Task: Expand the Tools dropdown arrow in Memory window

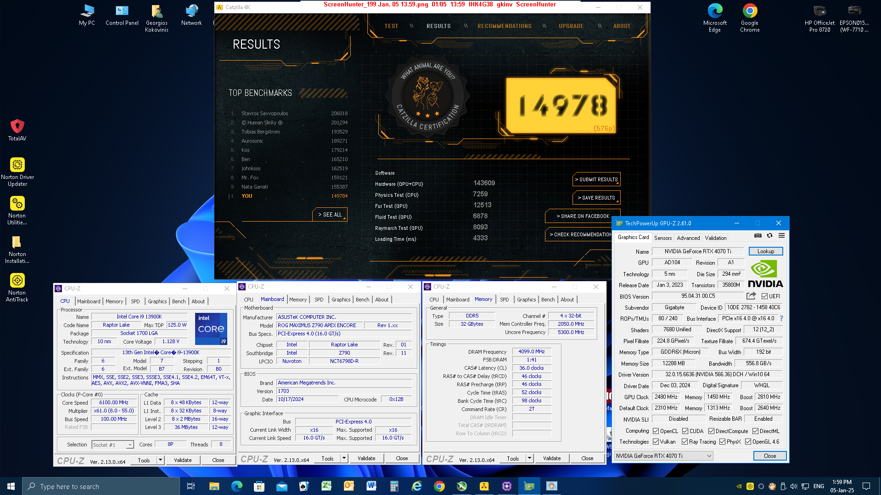Action: tap(529, 458)
